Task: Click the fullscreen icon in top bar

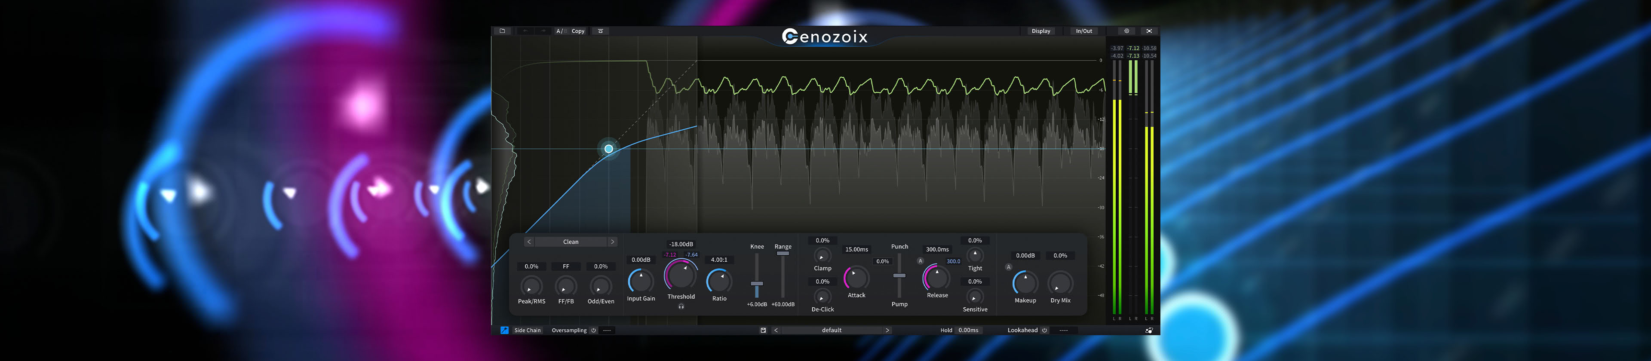Action: pyautogui.click(x=1148, y=31)
